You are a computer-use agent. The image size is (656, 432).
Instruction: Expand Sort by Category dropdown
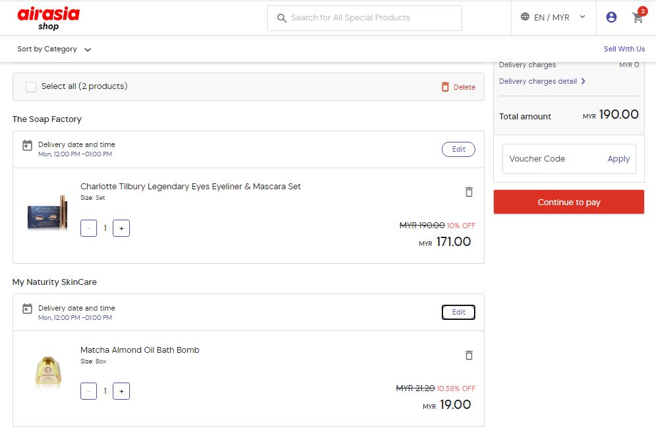[54, 49]
